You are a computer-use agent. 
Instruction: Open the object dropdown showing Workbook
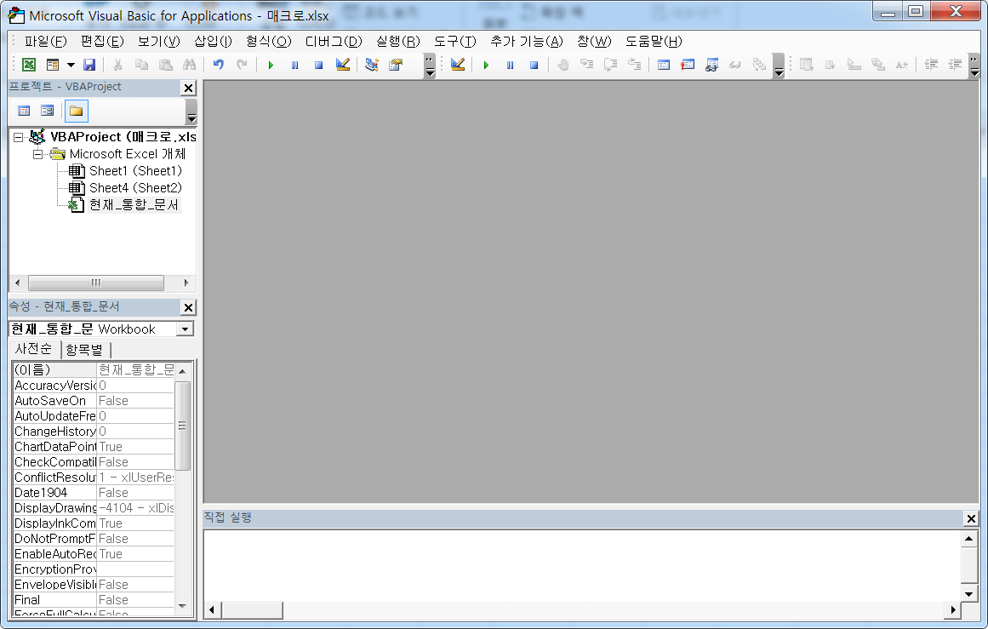pyautogui.click(x=186, y=329)
